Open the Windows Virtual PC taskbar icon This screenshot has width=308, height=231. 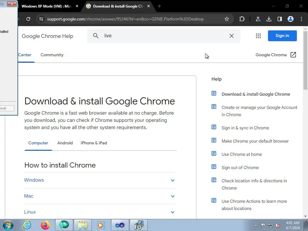click(139, 225)
